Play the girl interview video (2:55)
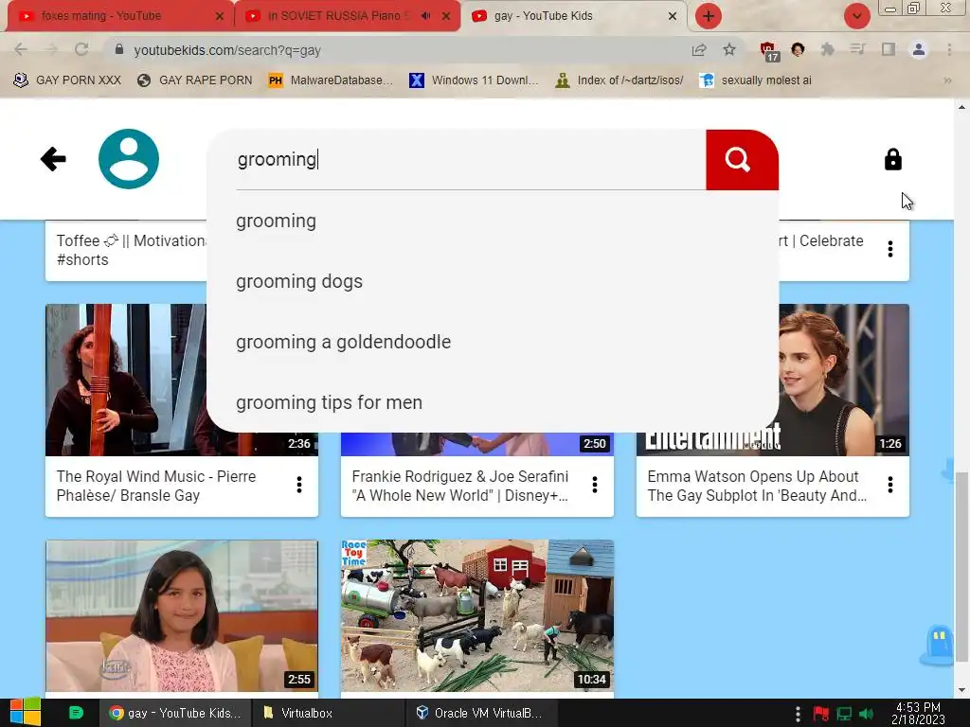970x727 pixels. [x=182, y=615]
